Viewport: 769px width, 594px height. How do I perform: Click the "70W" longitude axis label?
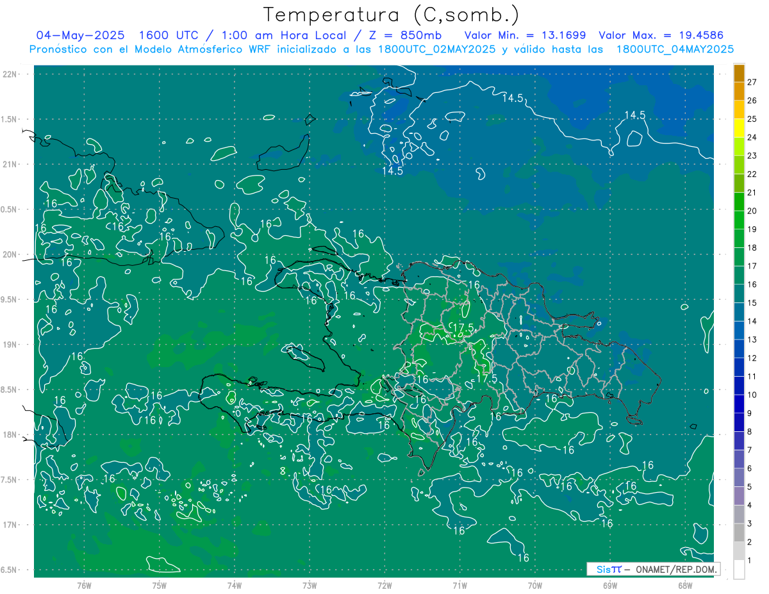tap(535, 586)
